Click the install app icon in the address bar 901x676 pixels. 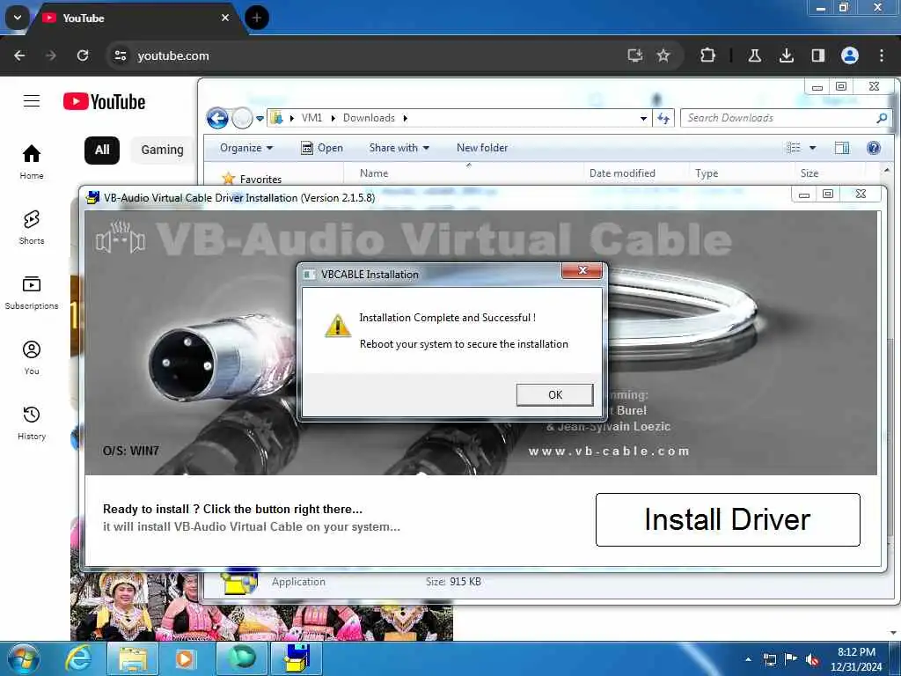(x=635, y=55)
